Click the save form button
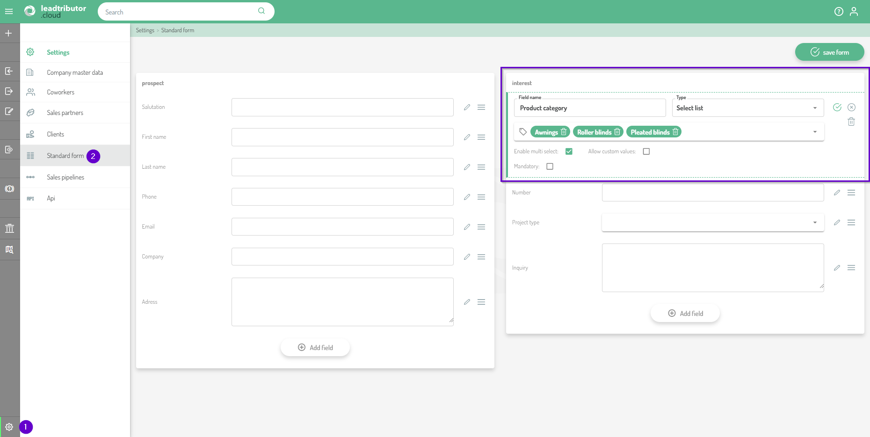The image size is (870, 437). [x=829, y=52]
